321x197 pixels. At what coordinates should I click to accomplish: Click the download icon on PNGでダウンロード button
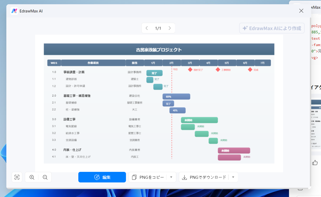[x=184, y=177]
